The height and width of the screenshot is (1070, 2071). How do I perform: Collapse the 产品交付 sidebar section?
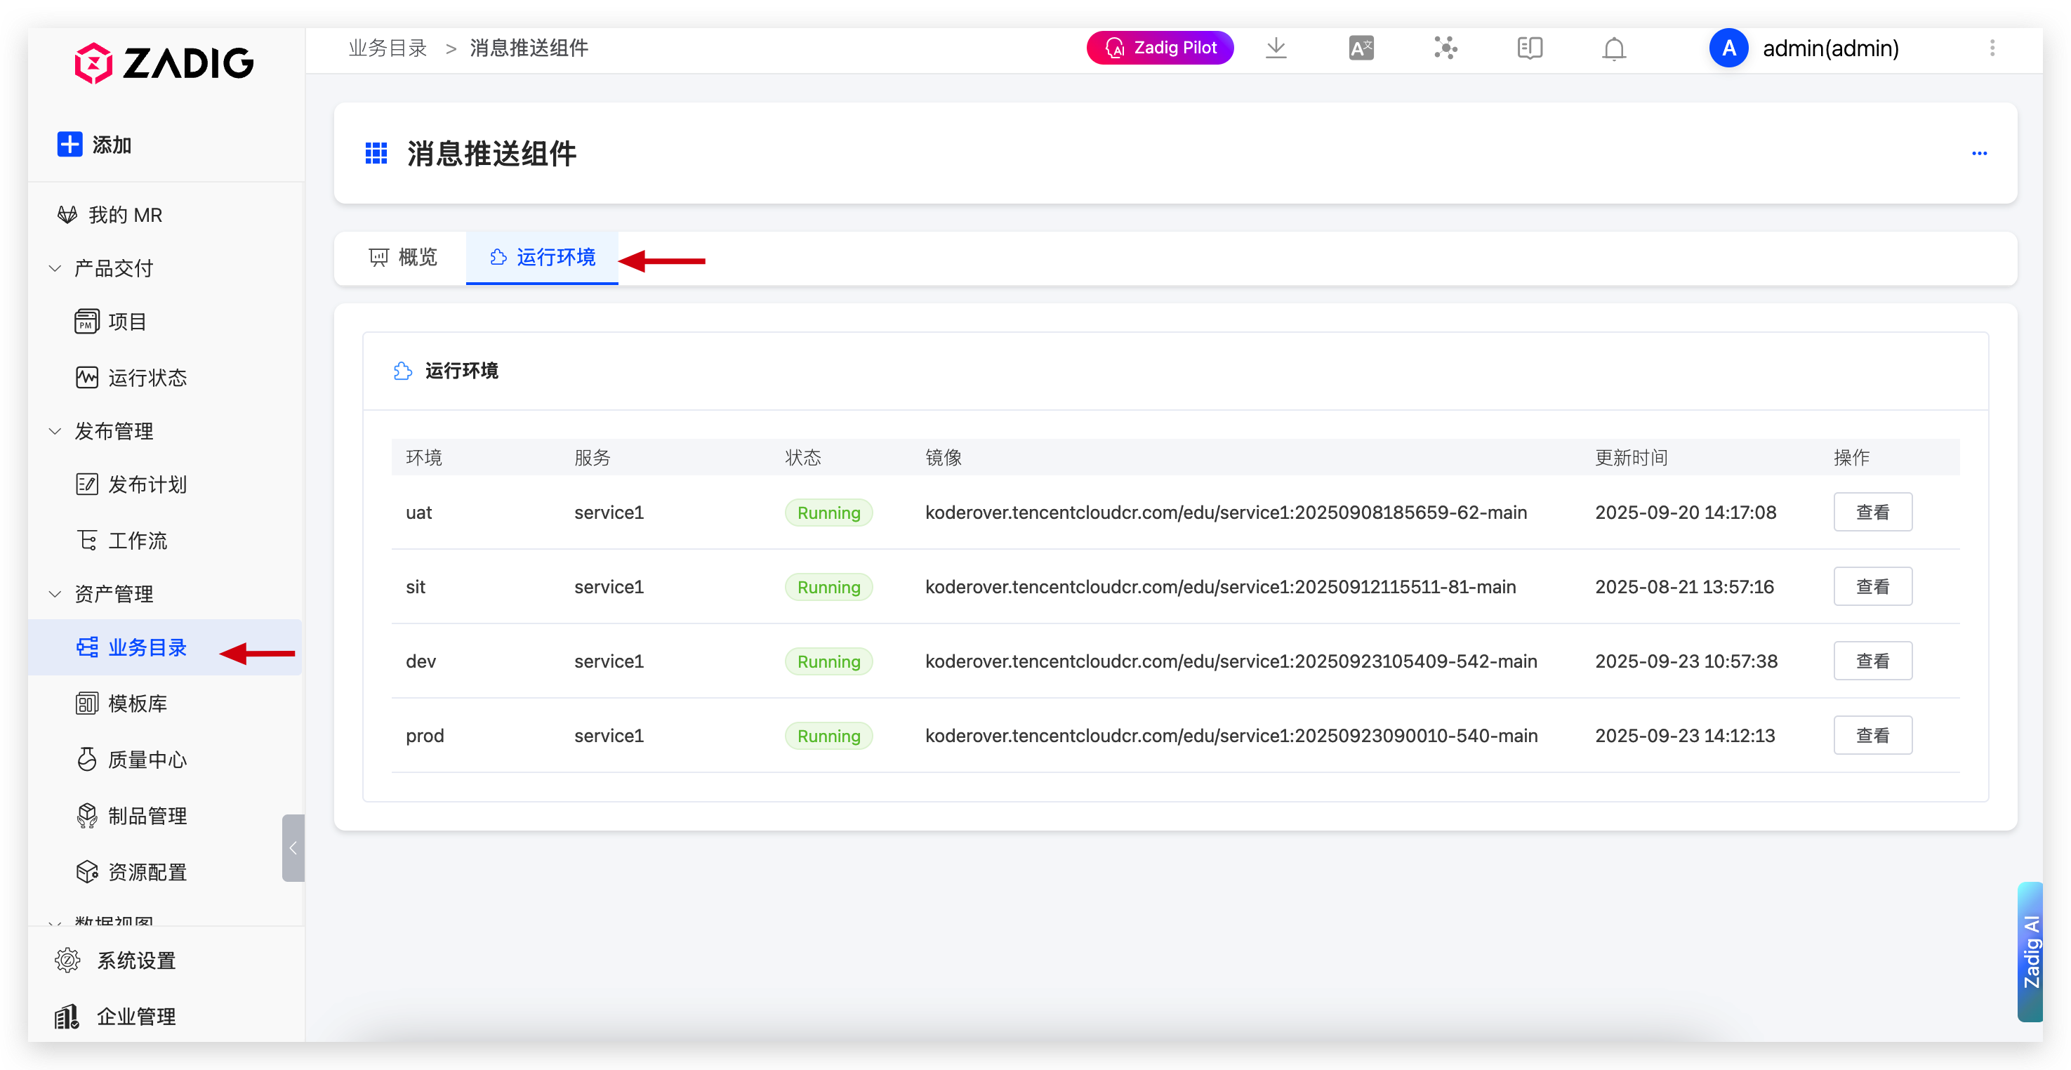click(55, 268)
